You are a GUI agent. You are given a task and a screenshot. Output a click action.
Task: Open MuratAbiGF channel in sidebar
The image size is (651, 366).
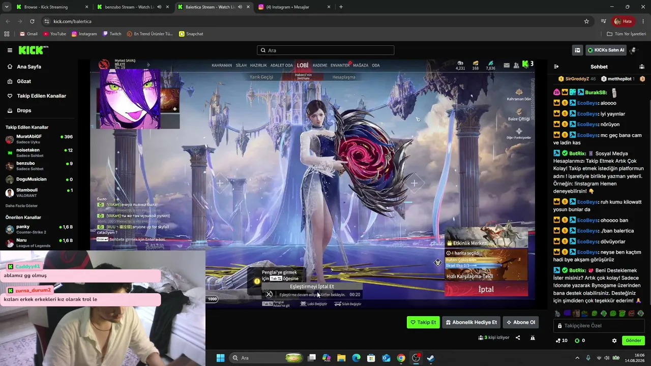pyautogui.click(x=39, y=139)
